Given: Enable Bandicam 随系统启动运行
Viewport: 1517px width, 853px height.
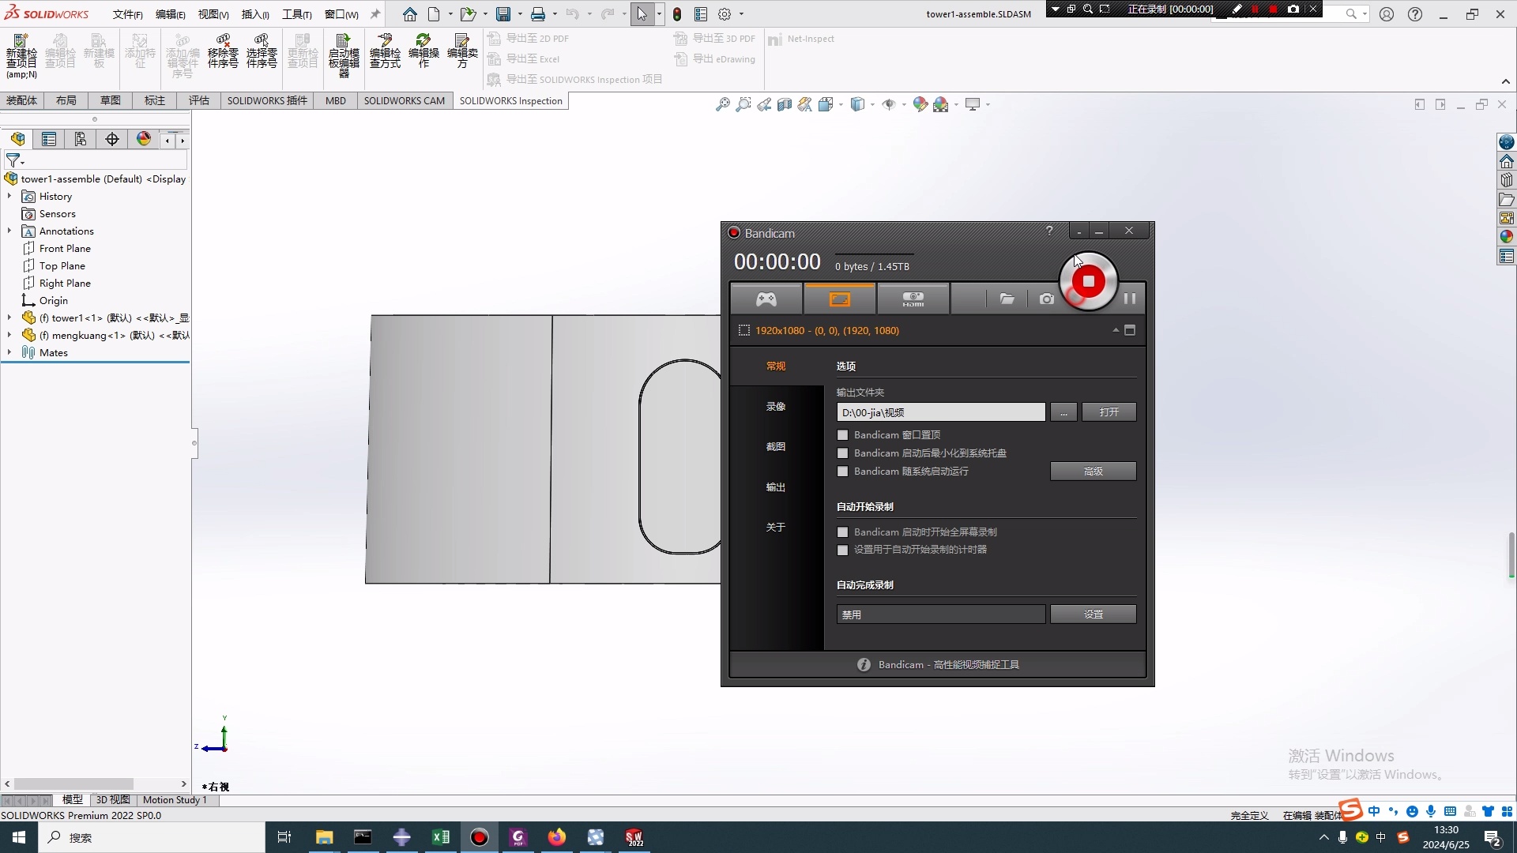Looking at the screenshot, I should (842, 471).
